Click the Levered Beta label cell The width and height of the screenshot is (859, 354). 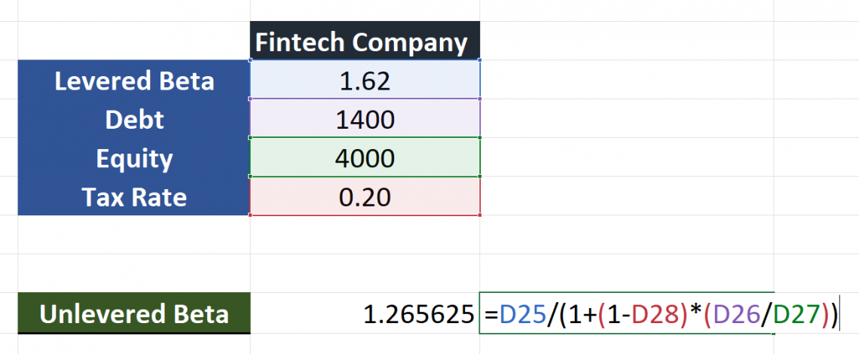134,81
